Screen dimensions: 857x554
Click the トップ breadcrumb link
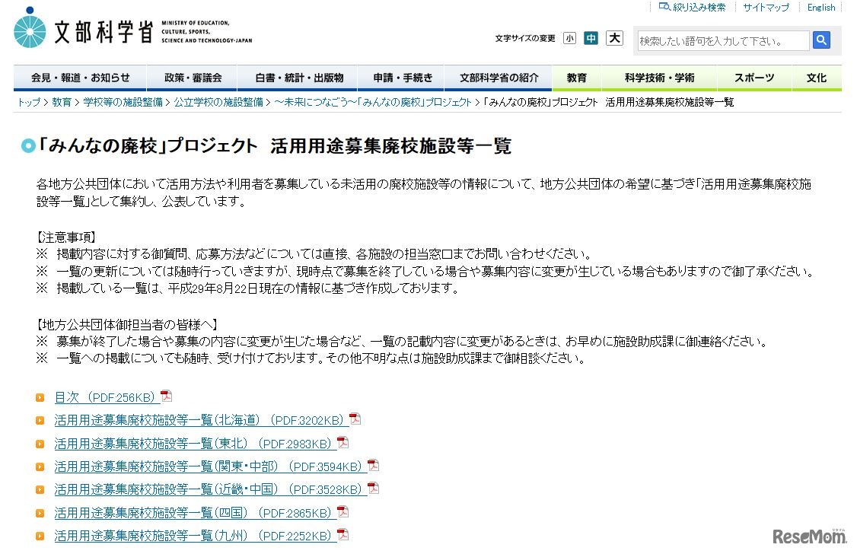[28, 101]
